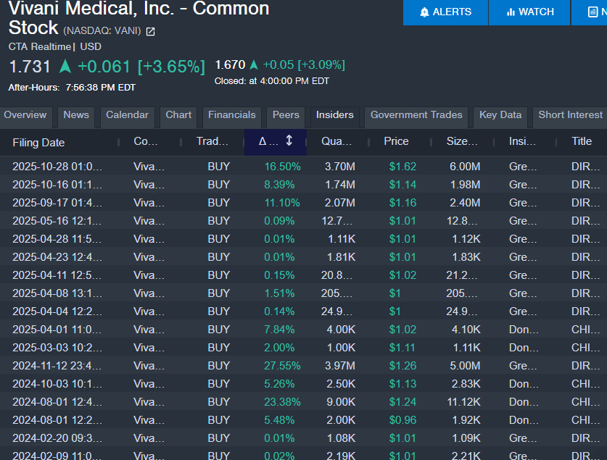Click the 16.50% change value

(282, 167)
